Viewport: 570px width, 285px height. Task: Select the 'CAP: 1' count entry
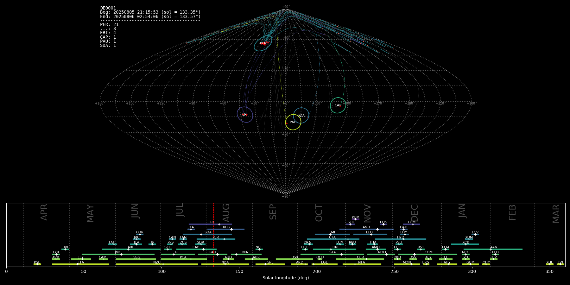click(108, 37)
